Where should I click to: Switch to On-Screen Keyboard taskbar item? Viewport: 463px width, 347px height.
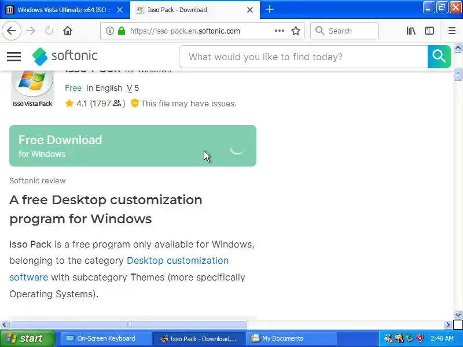(106, 338)
